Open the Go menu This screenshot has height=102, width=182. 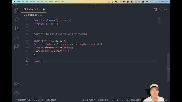(x=42, y=2)
